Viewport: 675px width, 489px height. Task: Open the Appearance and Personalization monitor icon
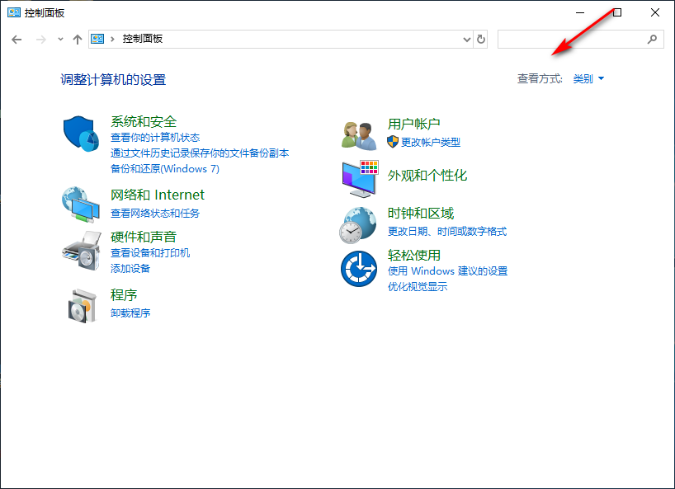[360, 178]
